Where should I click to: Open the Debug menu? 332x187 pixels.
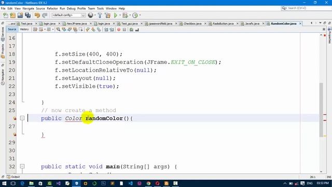[71, 8]
